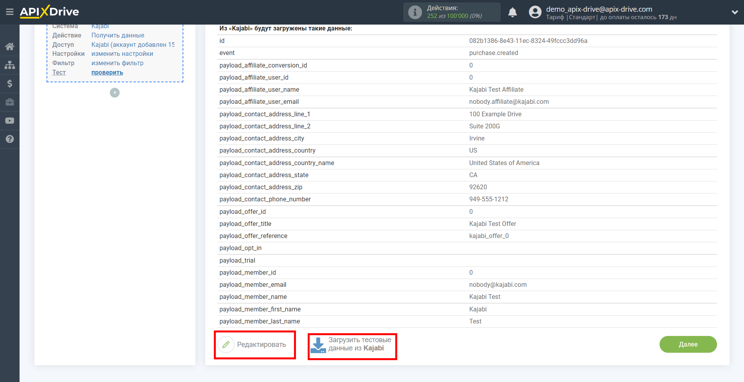Expand the account dropdown chevron
Screen dimensions: 744x382
(735, 12)
